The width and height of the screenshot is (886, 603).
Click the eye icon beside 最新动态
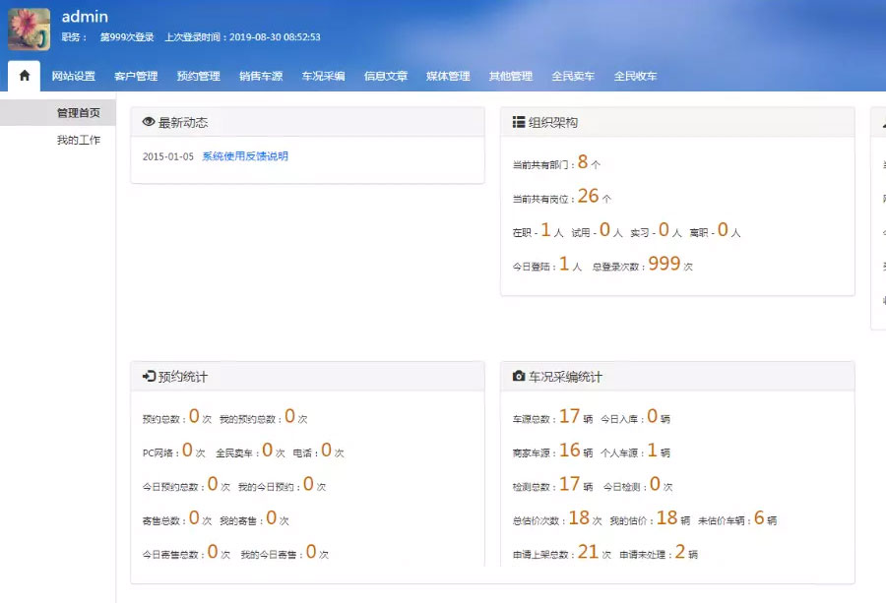pyautogui.click(x=149, y=123)
